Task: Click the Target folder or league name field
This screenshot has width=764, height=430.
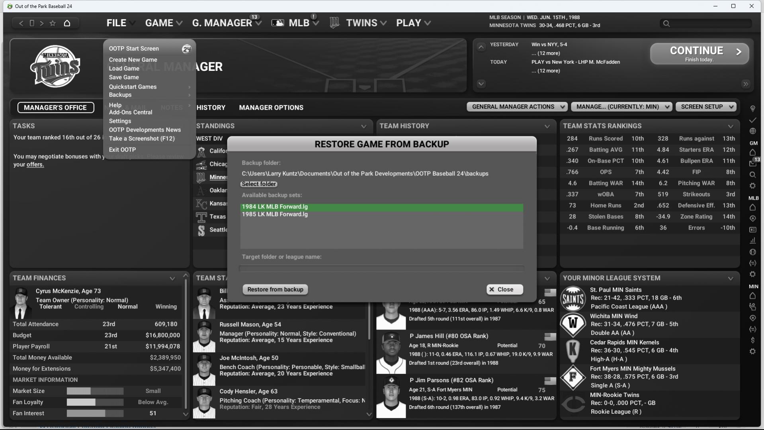Action: click(x=381, y=269)
